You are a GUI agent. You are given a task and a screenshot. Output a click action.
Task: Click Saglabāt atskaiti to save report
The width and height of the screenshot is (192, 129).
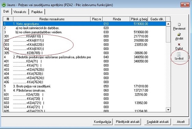click(157, 122)
